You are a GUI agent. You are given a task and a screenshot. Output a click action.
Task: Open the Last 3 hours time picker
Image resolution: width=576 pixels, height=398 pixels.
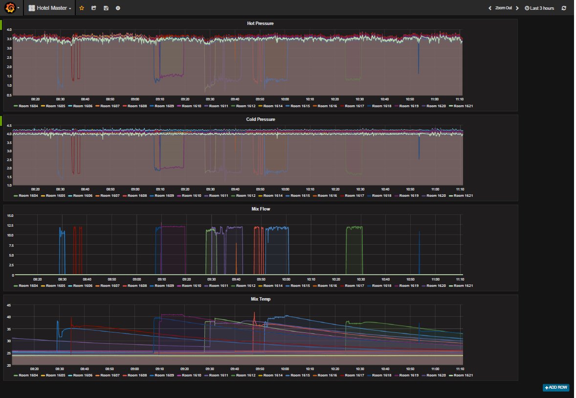tap(539, 8)
